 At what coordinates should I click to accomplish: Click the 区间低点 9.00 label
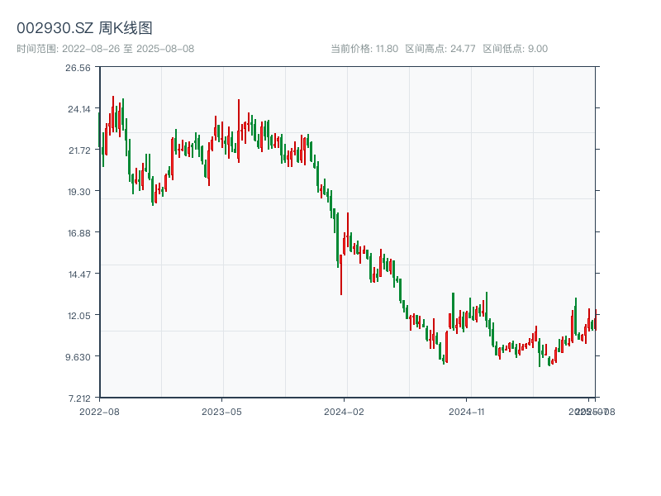point(515,49)
